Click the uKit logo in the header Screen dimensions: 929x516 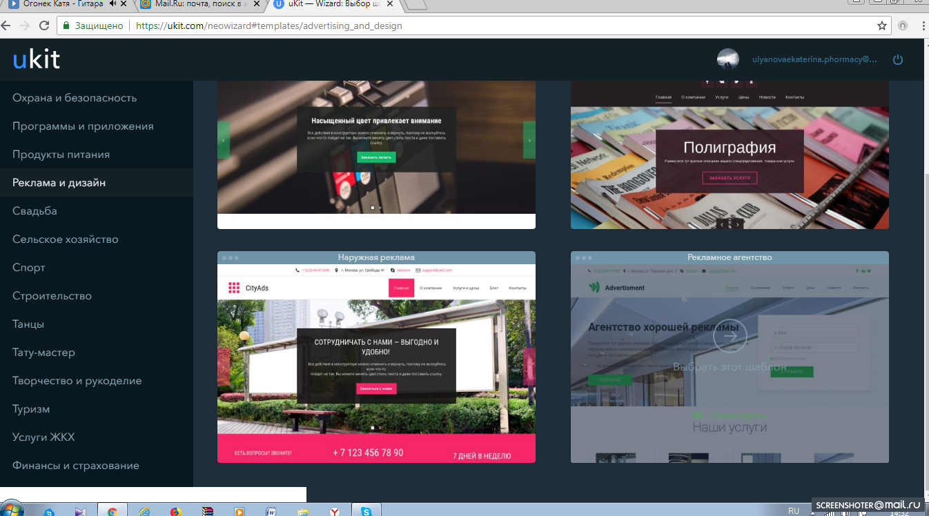click(x=37, y=60)
